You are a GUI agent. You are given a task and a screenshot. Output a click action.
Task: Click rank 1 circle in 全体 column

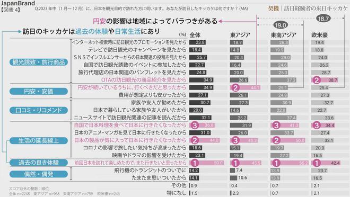pyautogui.click(x=195, y=163)
